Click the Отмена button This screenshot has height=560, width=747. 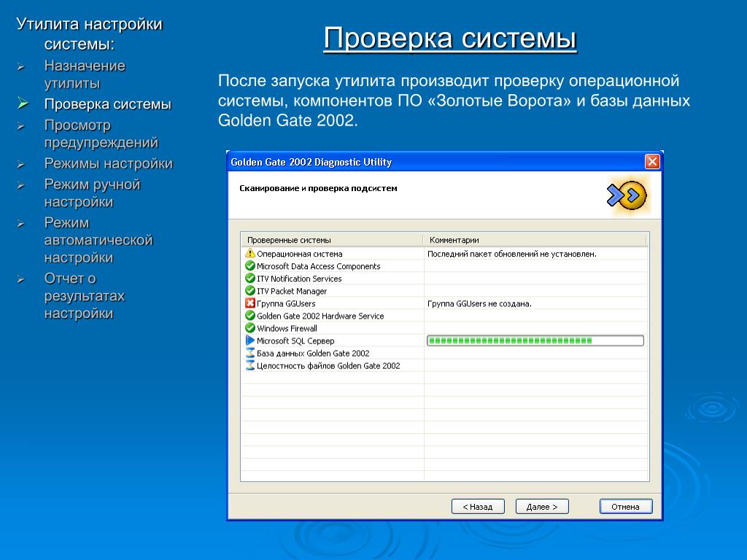625,507
